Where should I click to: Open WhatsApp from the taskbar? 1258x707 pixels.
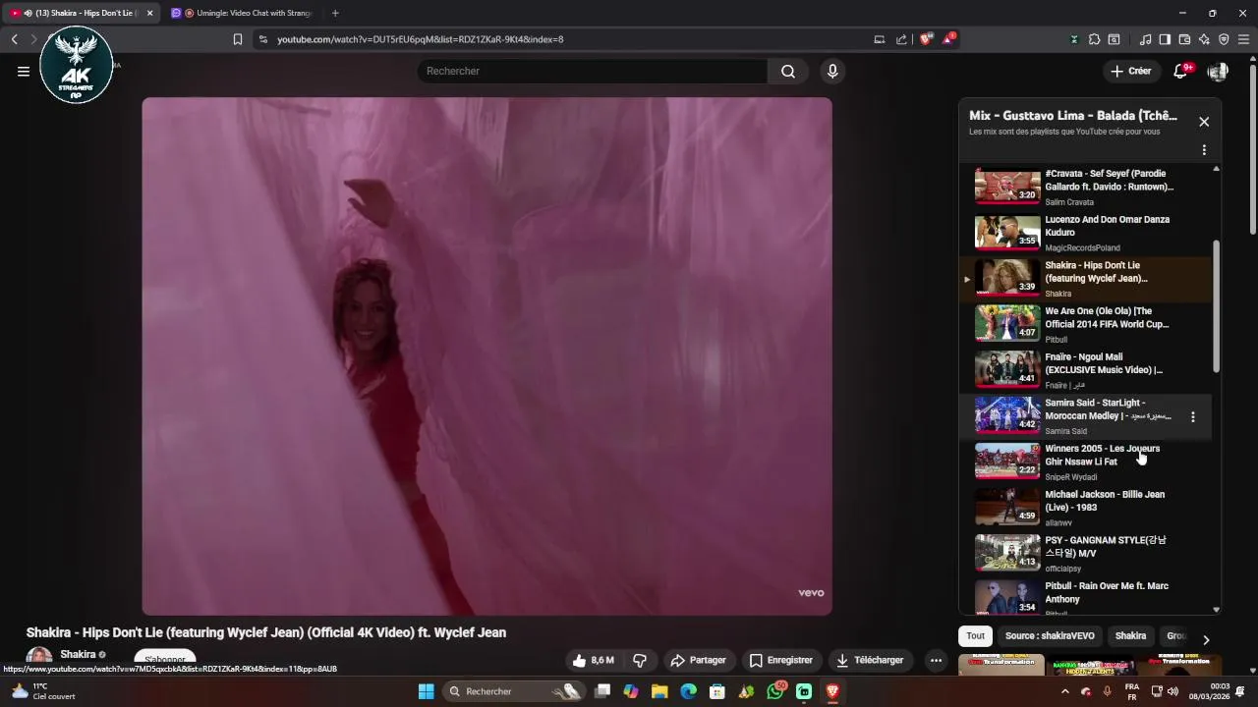[x=775, y=691]
